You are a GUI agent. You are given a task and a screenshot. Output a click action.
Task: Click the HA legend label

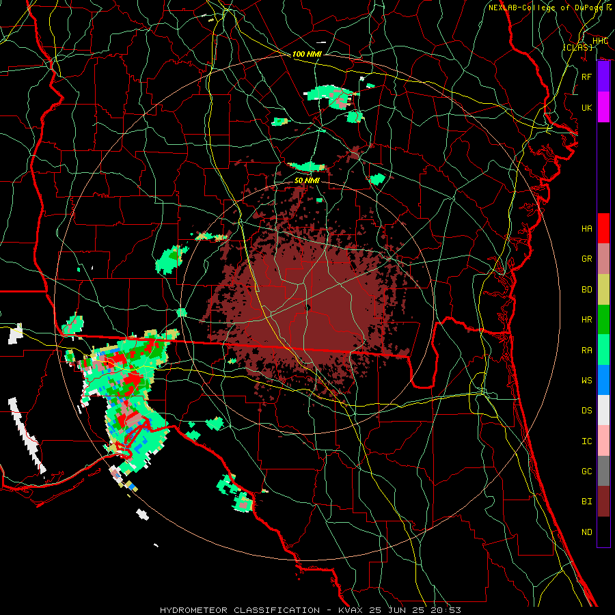click(587, 229)
